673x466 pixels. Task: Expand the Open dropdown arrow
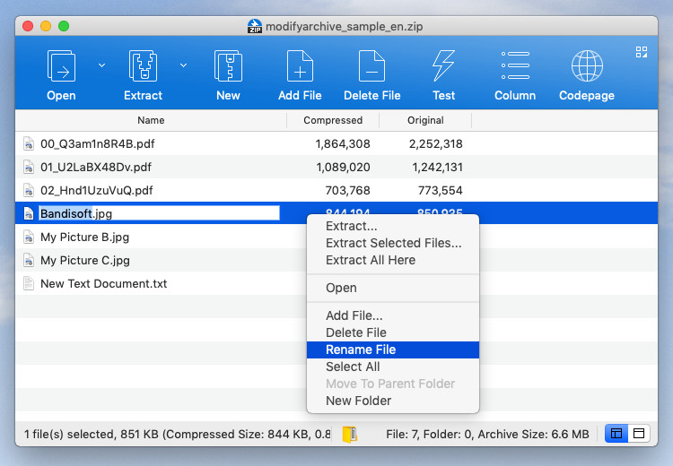101,65
